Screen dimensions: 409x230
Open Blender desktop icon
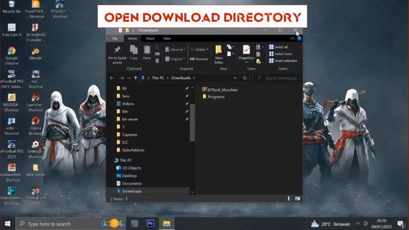pos(36,53)
